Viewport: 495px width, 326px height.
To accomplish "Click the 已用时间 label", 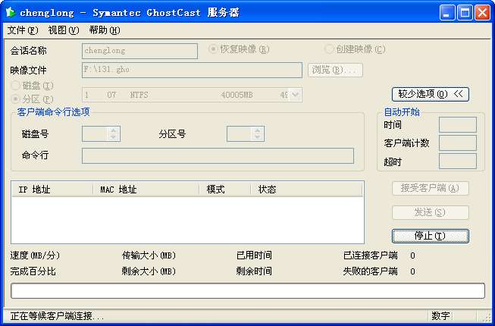I will (254, 255).
